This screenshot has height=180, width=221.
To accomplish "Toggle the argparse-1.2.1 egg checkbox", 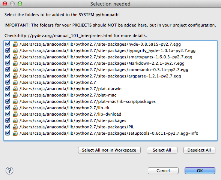I will pyautogui.click(x=8, y=76).
